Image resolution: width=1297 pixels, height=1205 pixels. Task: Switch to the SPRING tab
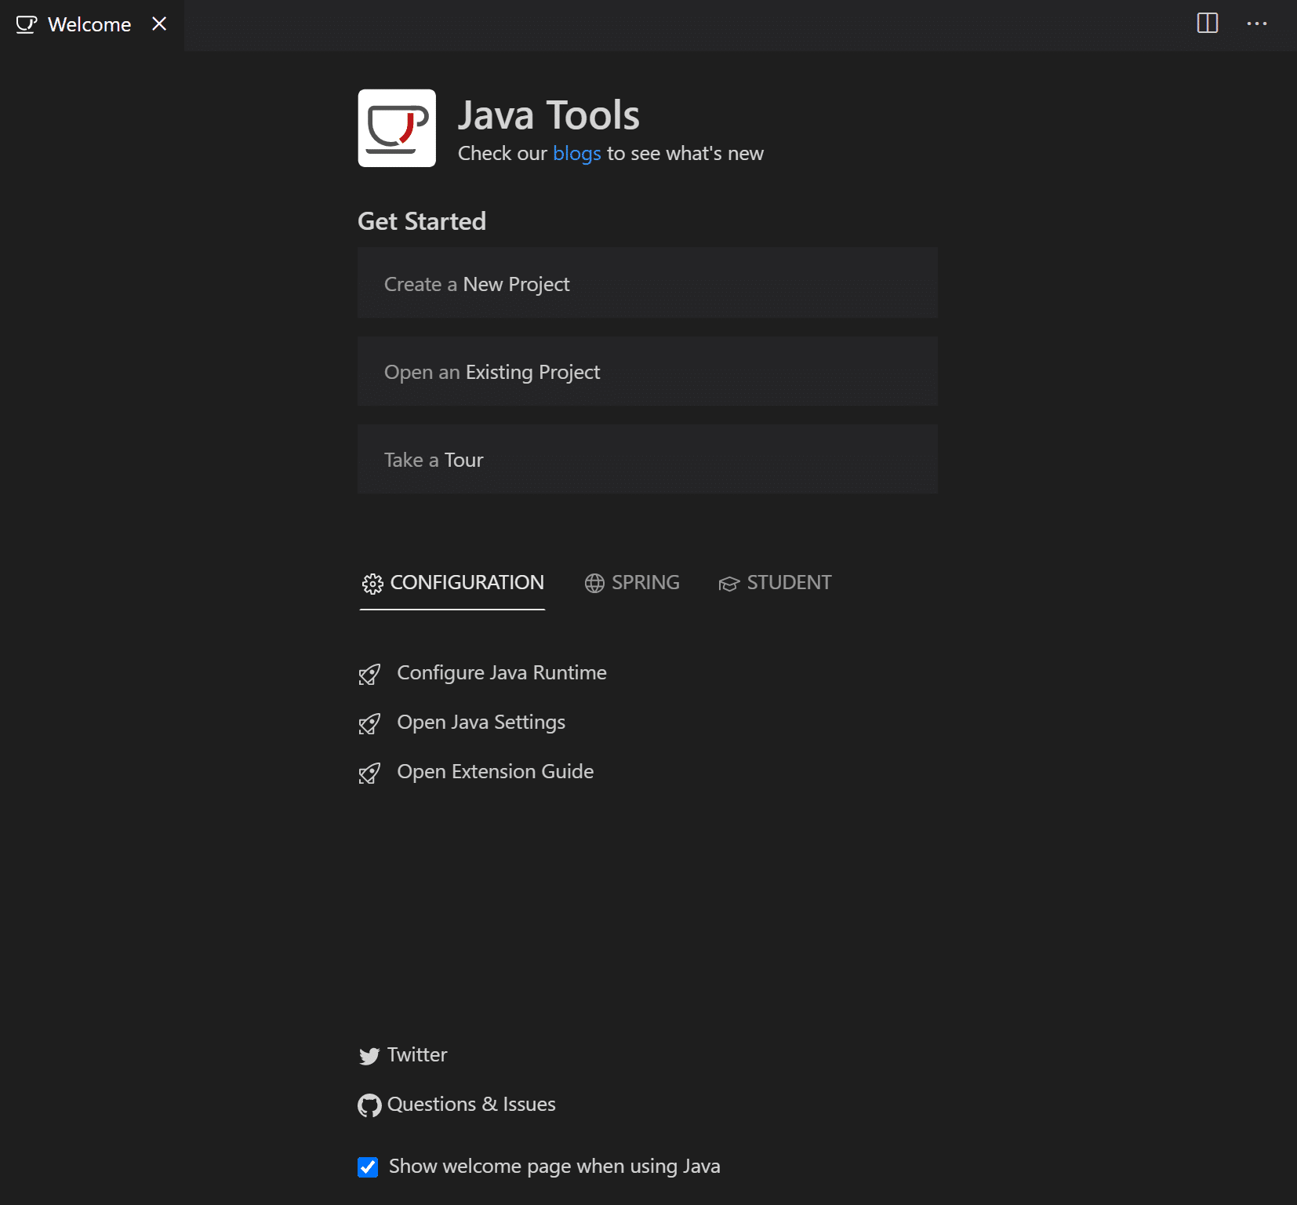pos(632,583)
